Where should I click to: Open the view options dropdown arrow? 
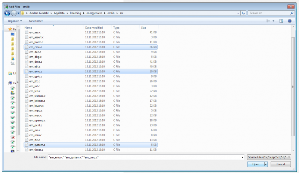(274, 21)
